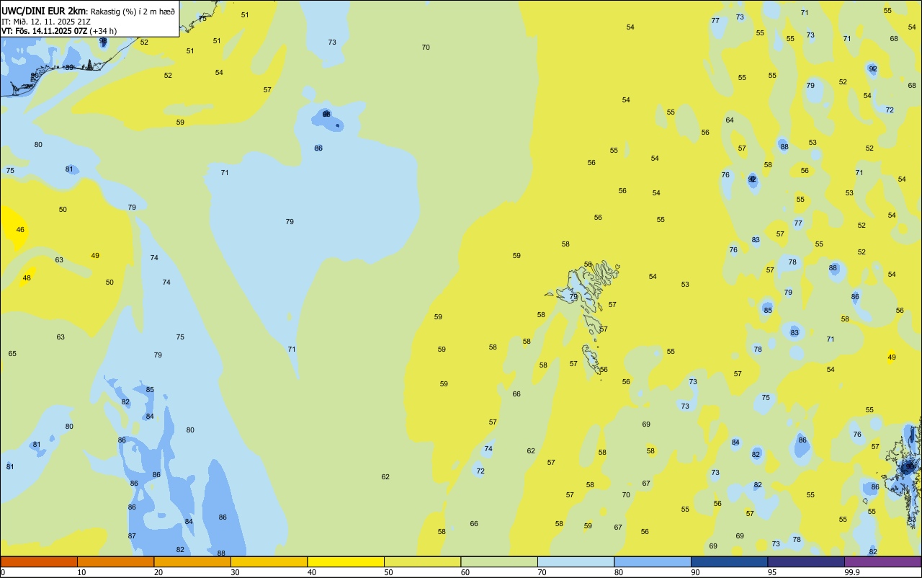Select the golden 30–40 legend swatch

269,561
